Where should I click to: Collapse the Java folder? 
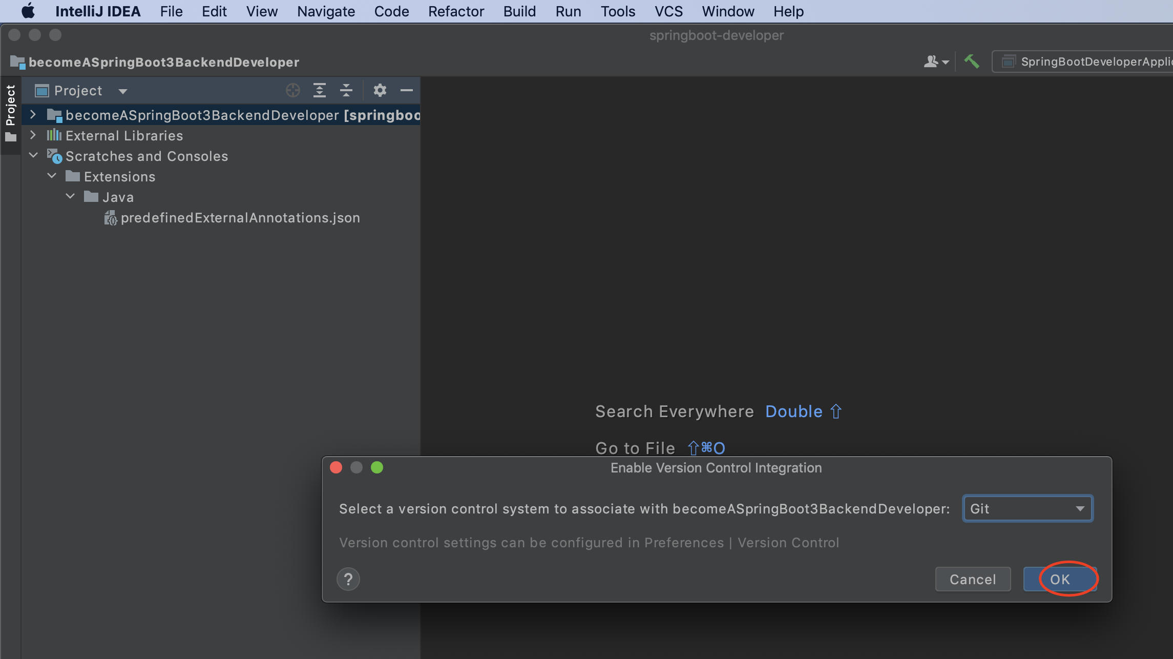70,196
